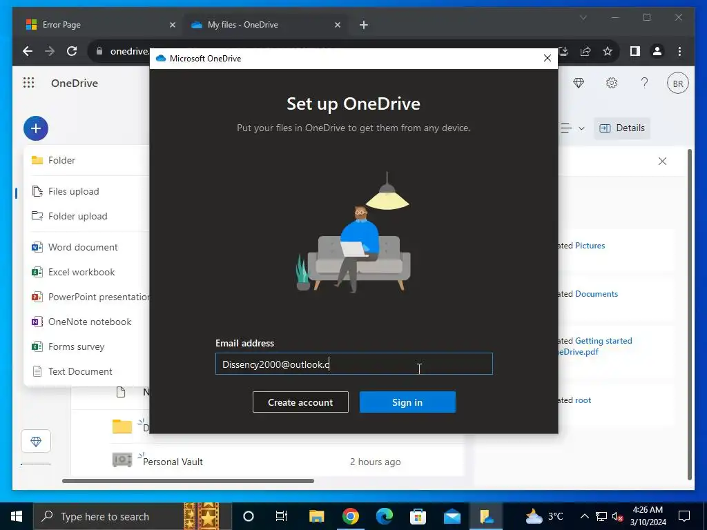Close the My files - OneDrive tab

(337, 25)
